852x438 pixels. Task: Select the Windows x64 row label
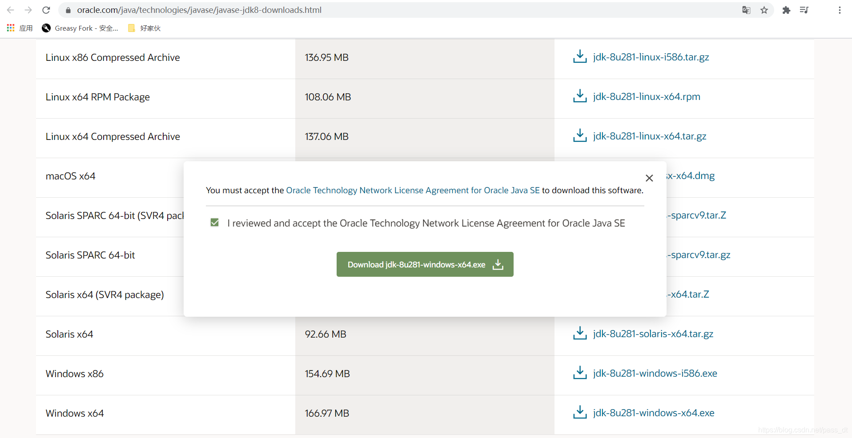pos(75,413)
